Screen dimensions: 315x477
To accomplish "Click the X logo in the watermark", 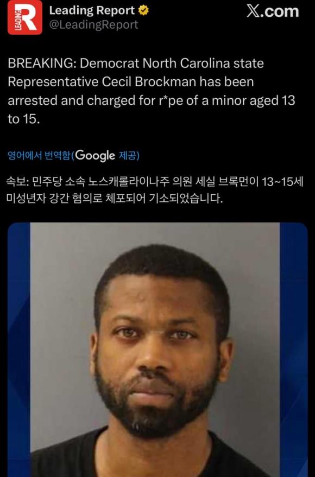I will [x=253, y=11].
